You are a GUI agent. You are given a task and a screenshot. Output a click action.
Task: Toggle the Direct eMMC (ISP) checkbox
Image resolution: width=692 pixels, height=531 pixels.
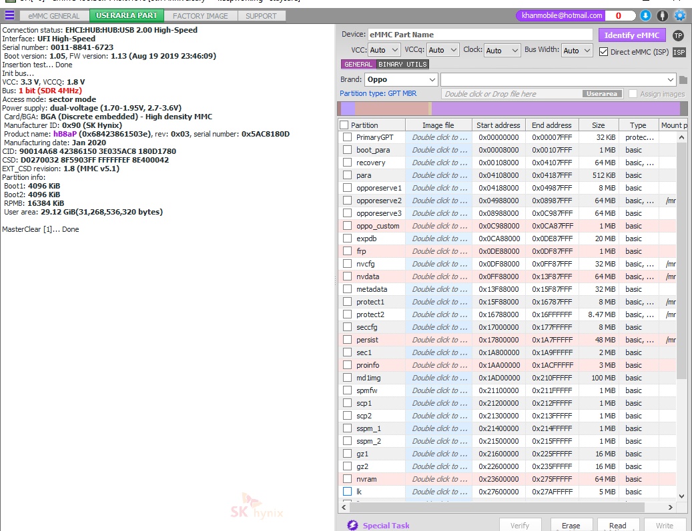(x=603, y=51)
